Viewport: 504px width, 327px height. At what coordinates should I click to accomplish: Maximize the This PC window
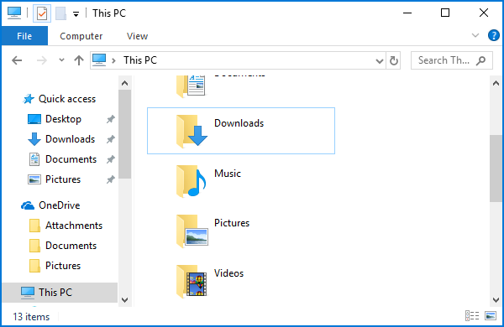click(x=445, y=13)
